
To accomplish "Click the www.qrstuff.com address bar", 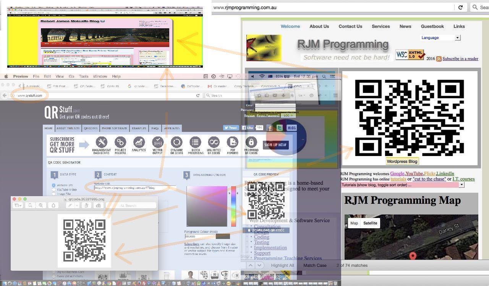I will (x=103, y=96).
